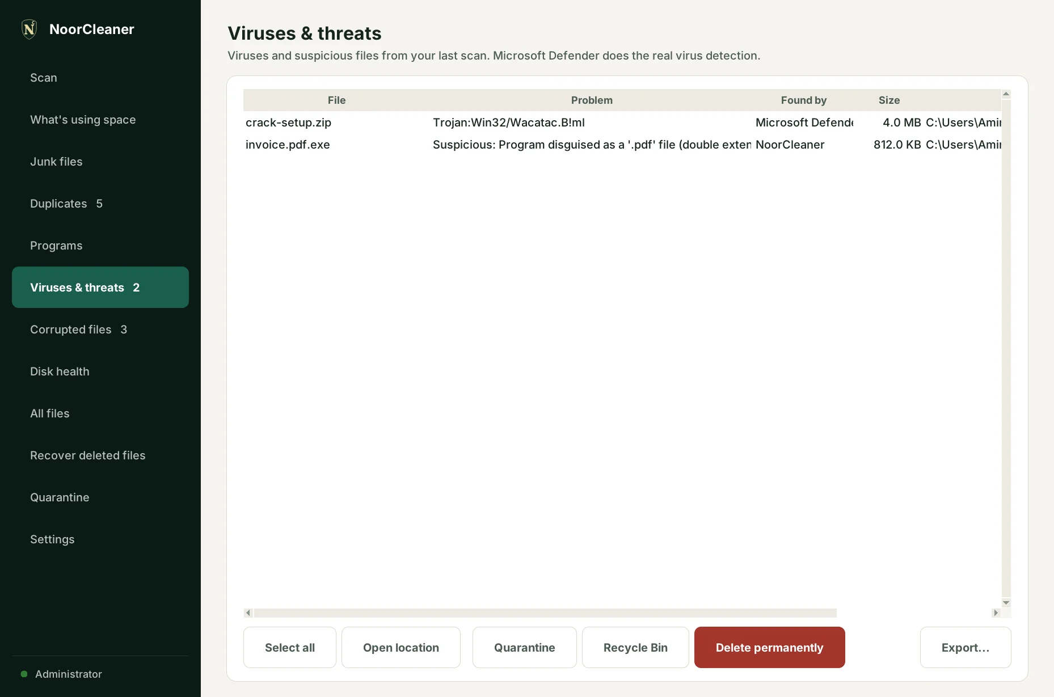Open Recover deleted files
1054x697 pixels.
pos(100,455)
